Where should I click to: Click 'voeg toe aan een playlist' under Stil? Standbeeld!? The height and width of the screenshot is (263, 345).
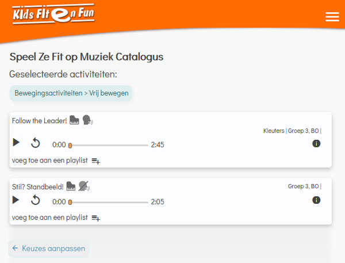pos(49,218)
